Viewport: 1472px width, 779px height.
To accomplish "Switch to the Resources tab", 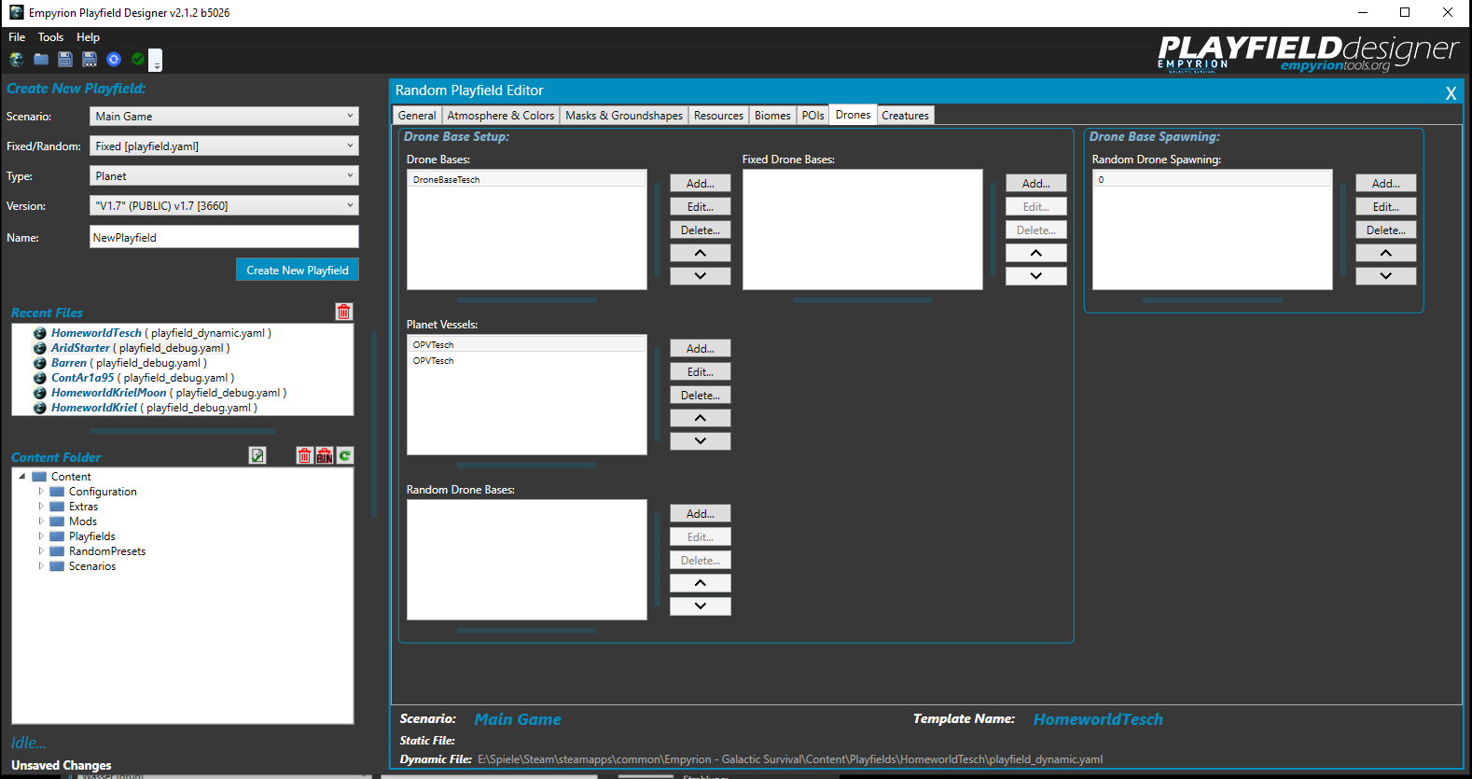I will click(x=718, y=116).
